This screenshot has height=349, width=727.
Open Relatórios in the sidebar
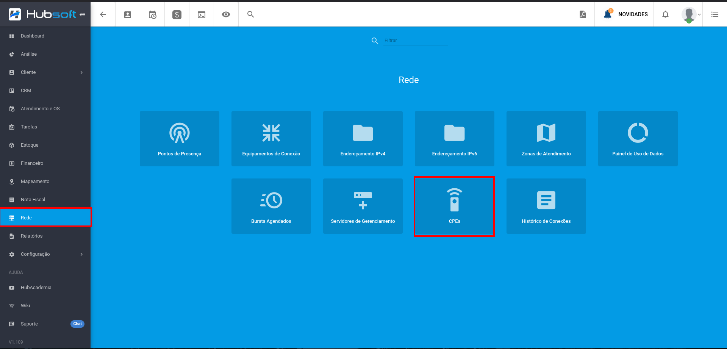(x=45, y=236)
